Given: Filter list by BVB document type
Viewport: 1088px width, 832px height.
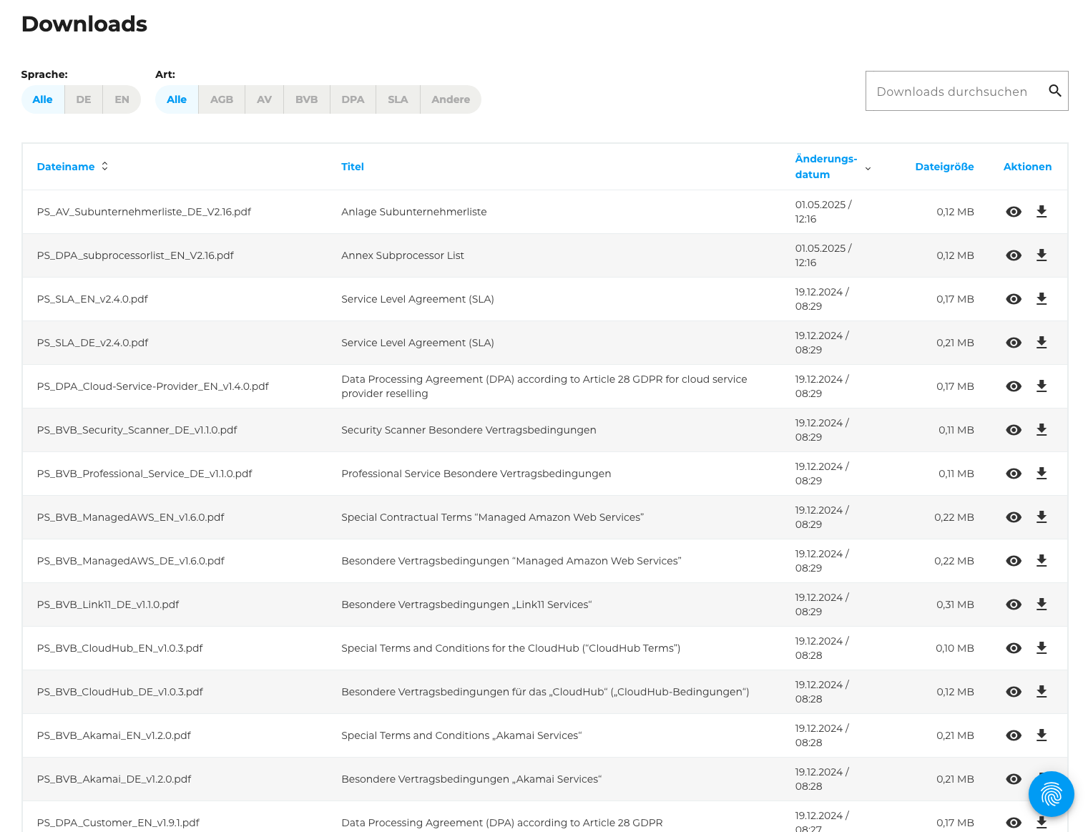Looking at the screenshot, I should 306,99.
